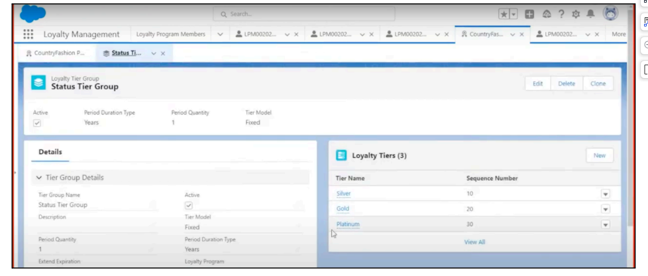Expand the Loyalty Program Members navigation dropdown
This screenshot has height=276, width=648.
pyautogui.click(x=220, y=34)
